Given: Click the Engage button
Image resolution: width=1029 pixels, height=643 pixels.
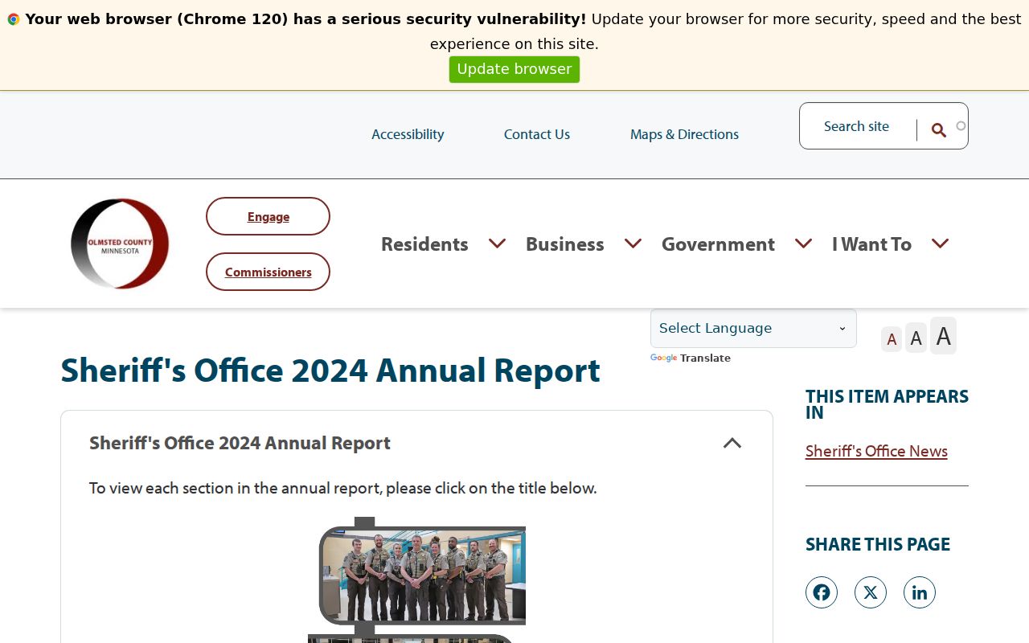Looking at the screenshot, I should point(268,216).
